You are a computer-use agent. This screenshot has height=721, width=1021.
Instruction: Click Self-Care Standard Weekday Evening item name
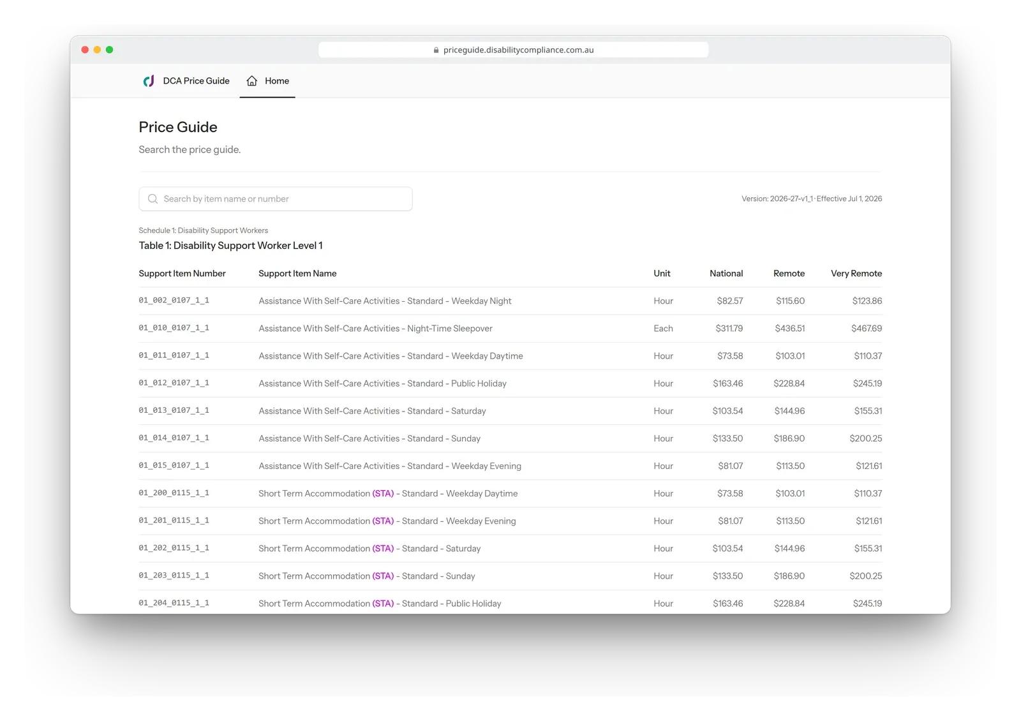pos(390,466)
